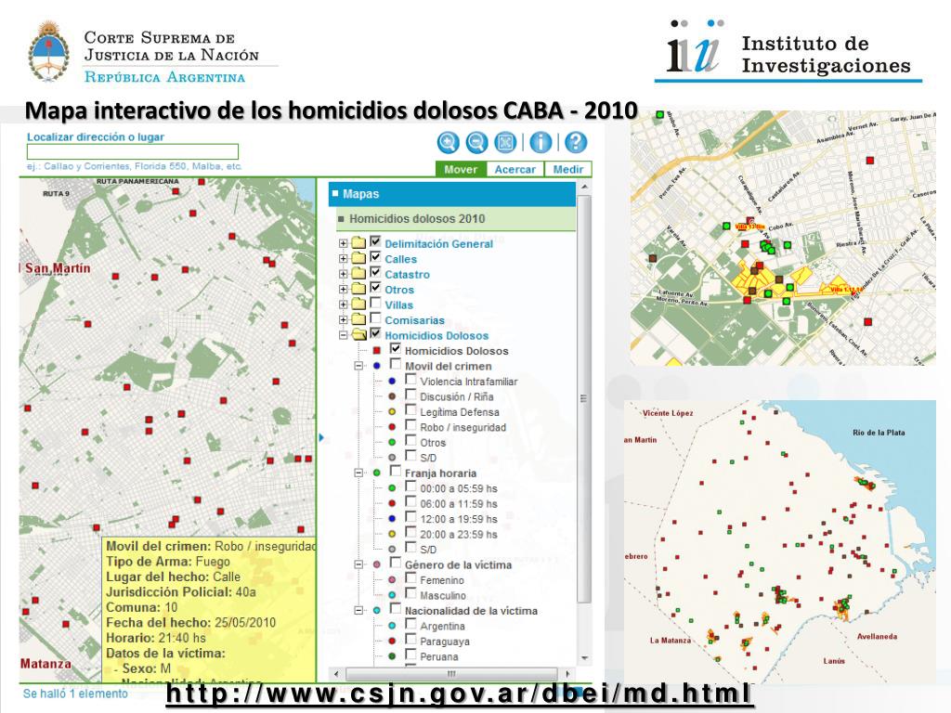Click the Corte Suprema coat of arms logo
951x713 pixels.
coord(48,52)
